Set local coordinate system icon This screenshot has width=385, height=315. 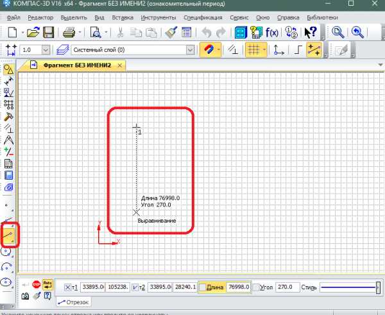pos(278,50)
